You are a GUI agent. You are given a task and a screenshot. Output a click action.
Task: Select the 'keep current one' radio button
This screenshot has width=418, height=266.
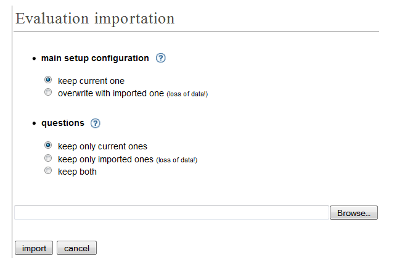48,80
